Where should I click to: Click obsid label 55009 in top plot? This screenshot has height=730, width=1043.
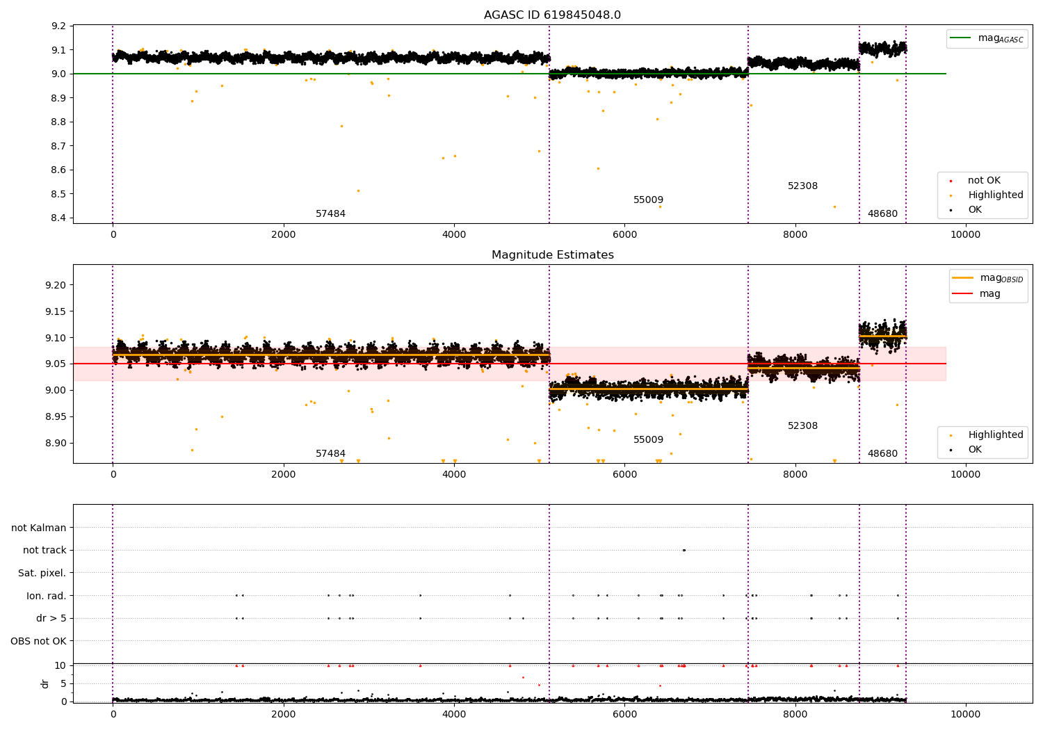[648, 200]
